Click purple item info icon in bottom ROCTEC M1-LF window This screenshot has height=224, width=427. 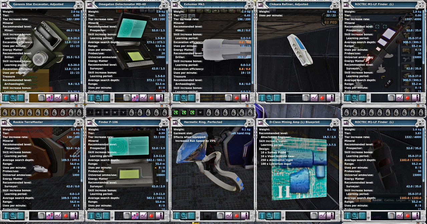point(416,216)
